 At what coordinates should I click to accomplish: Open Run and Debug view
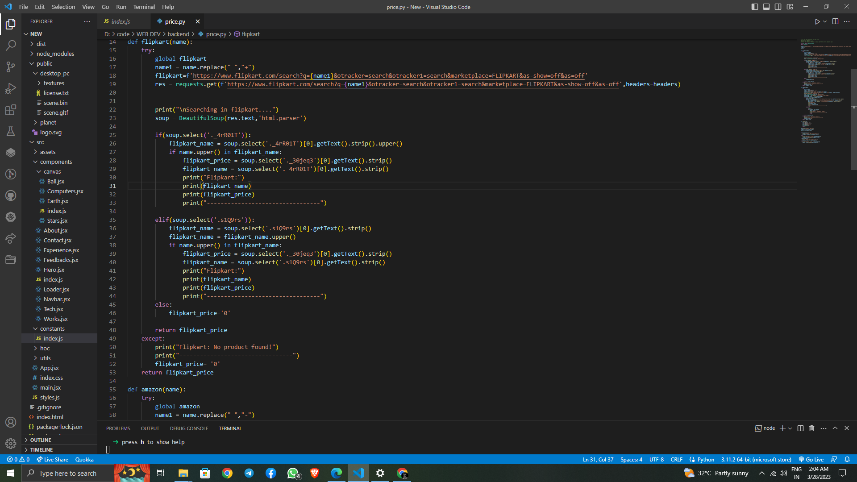11,88
